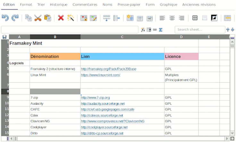This screenshot has width=236, height=142.
Task: Switch to the Historique tab
Action: pos(59,5)
